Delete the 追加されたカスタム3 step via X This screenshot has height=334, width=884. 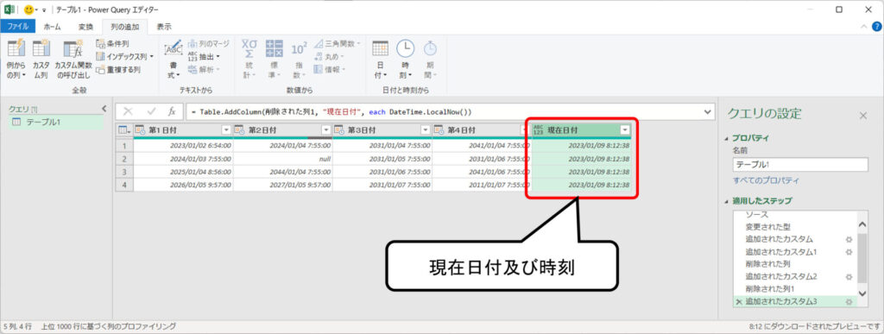coord(739,302)
